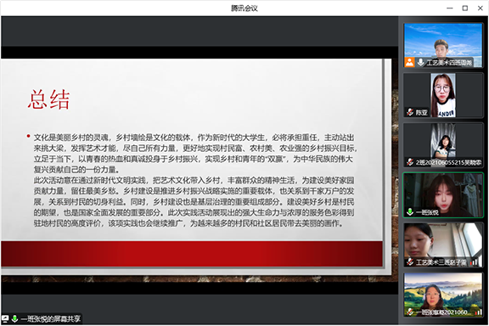
Task: Click the 总结 heading on the shared slide
Action: coord(48,99)
